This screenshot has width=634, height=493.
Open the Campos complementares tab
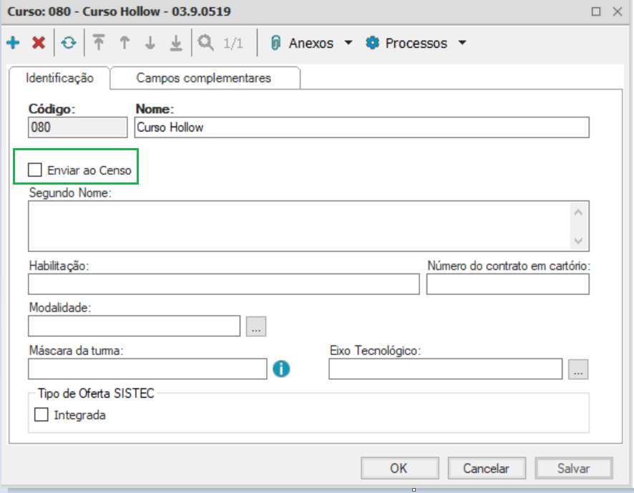[x=205, y=78]
